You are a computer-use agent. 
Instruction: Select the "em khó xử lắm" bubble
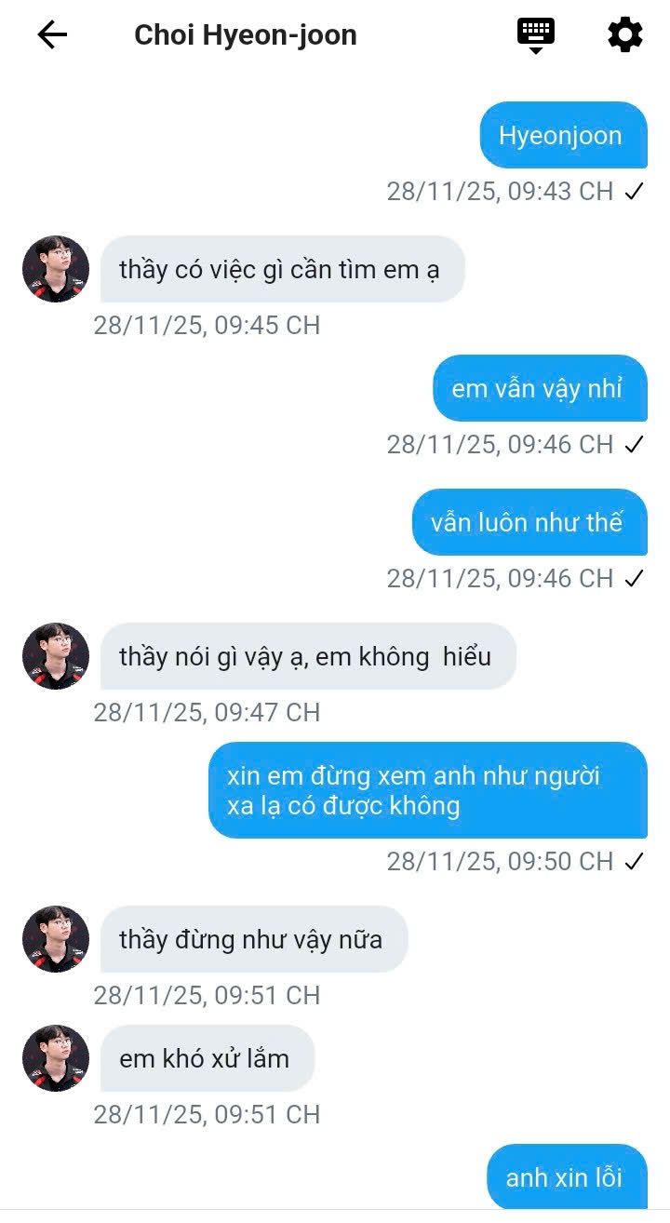point(208,1058)
